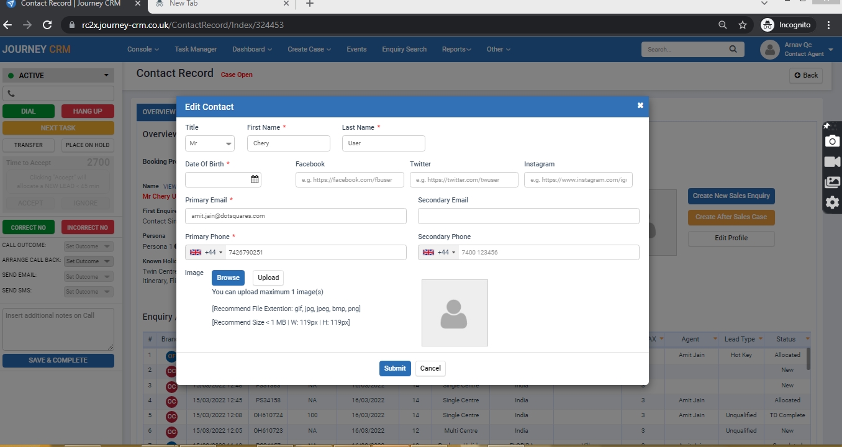842x447 pixels.
Task: Open the settings gear in side panel
Action: (832, 202)
